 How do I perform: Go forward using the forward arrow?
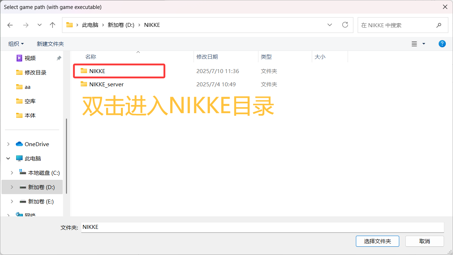(25, 25)
